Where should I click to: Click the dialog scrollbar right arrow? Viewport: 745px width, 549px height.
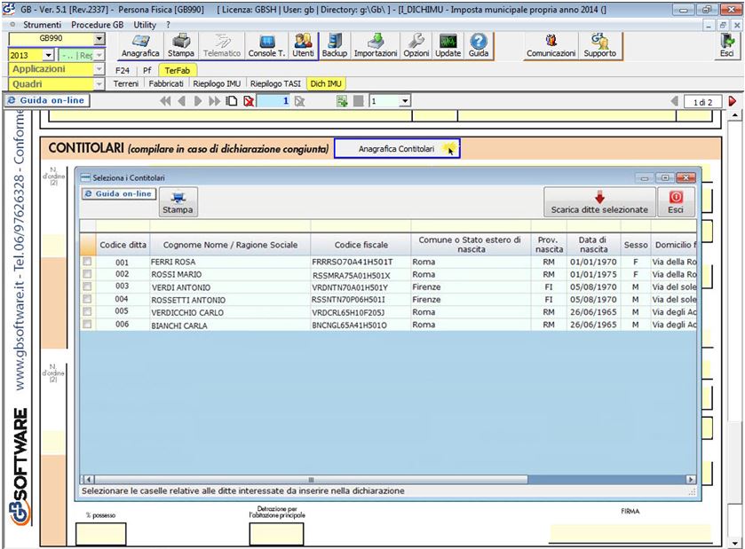coord(692,479)
